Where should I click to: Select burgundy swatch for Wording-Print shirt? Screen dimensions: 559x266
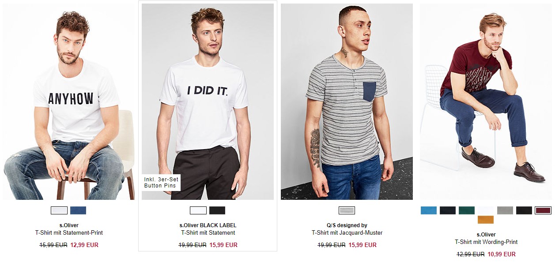(543, 210)
